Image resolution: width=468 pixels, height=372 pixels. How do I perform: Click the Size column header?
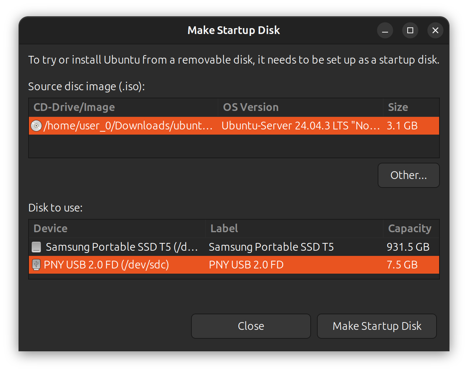point(398,107)
